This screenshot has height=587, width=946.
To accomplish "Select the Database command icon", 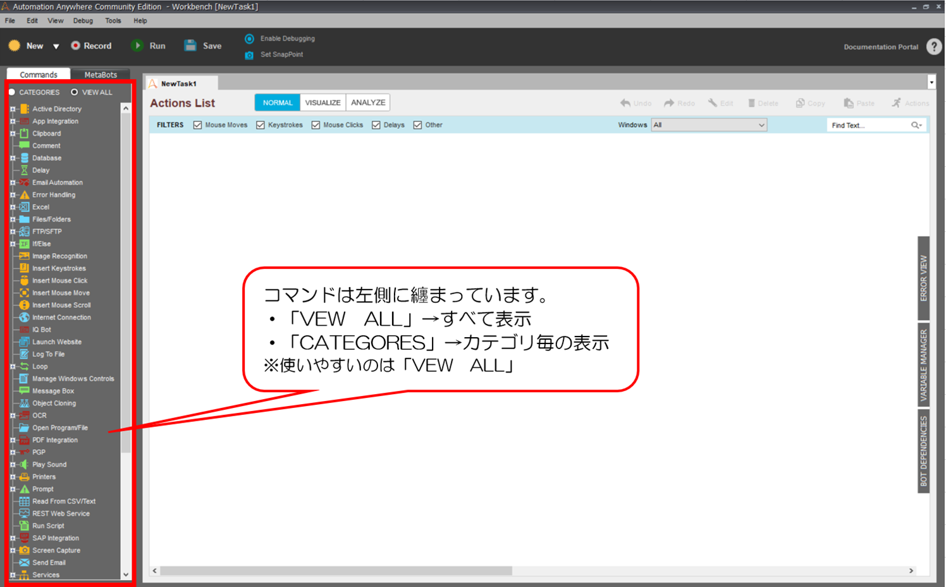I will (x=24, y=158).
